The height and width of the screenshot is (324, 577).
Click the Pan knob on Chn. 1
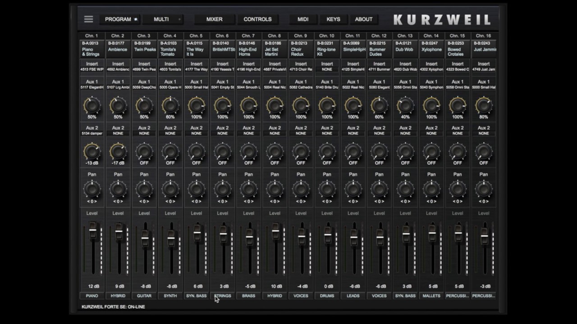coord(92,190)
